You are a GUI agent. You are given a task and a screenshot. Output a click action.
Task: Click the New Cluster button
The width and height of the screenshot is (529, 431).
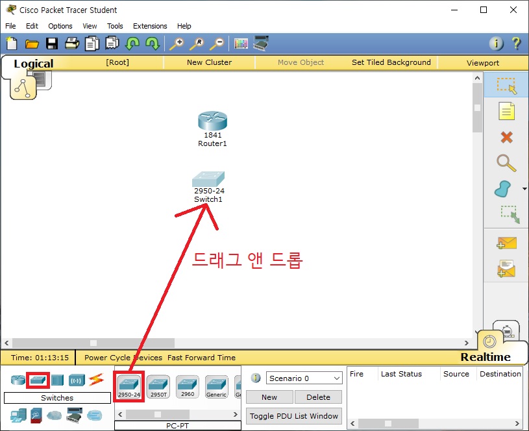tap(209, 62)
